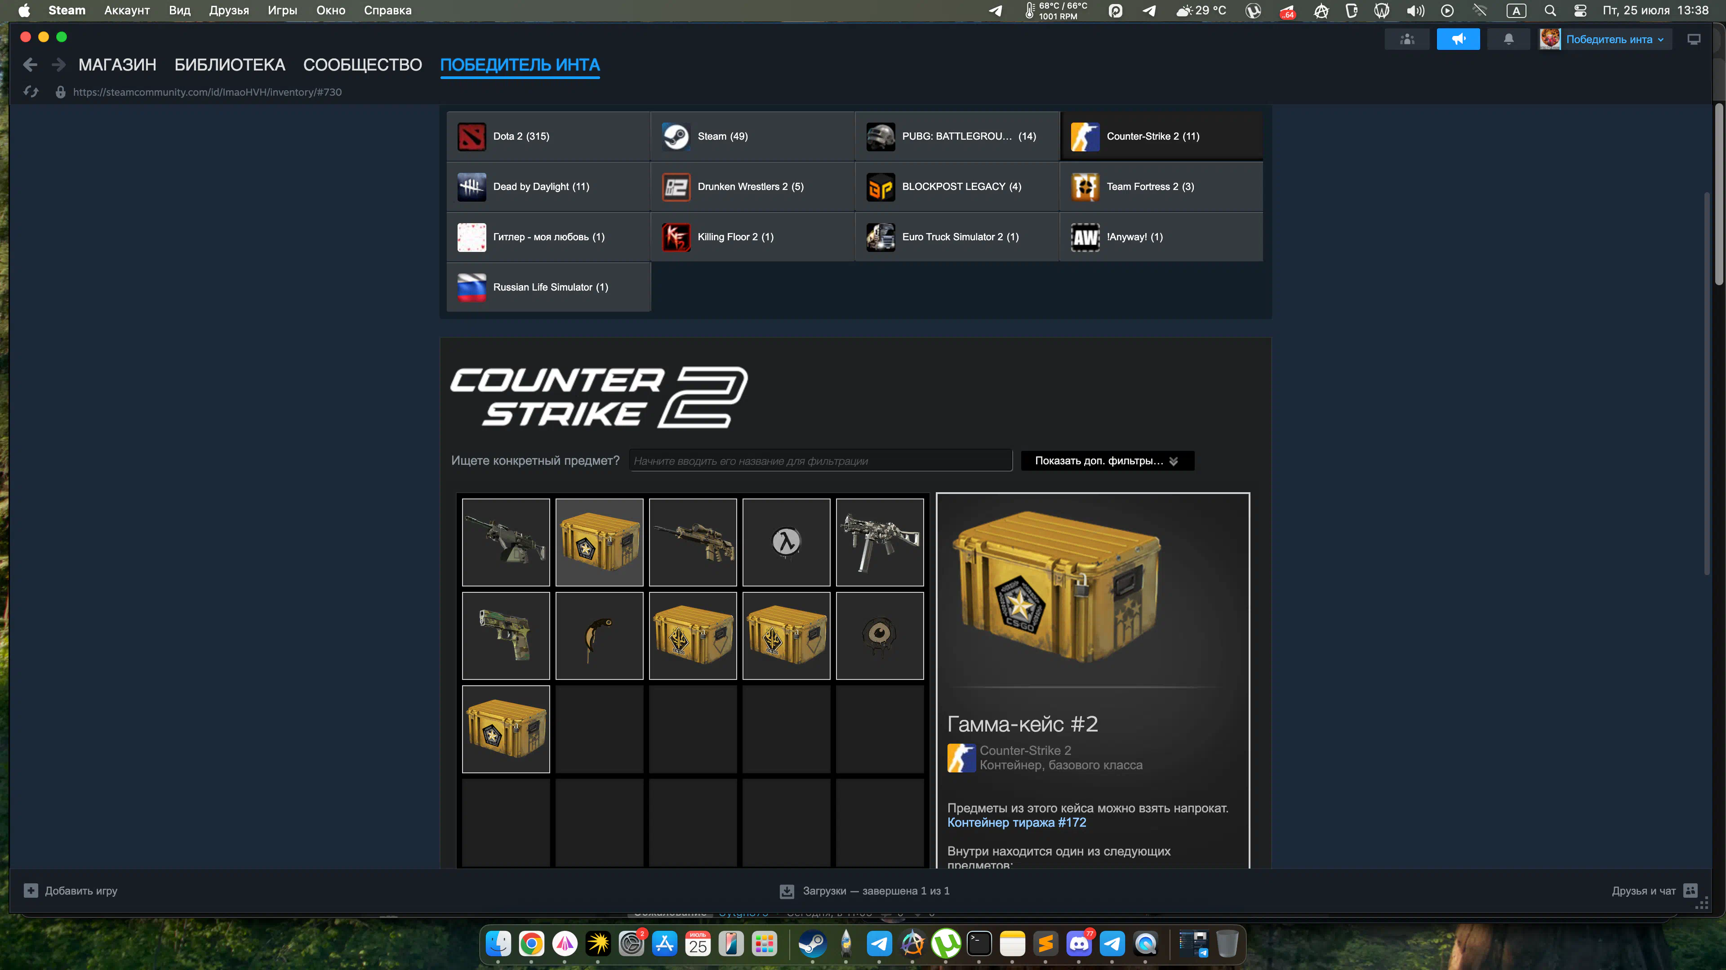The image size is (1726, 970).
Task: Open Steam from the Dock
Action: [813, 944]
